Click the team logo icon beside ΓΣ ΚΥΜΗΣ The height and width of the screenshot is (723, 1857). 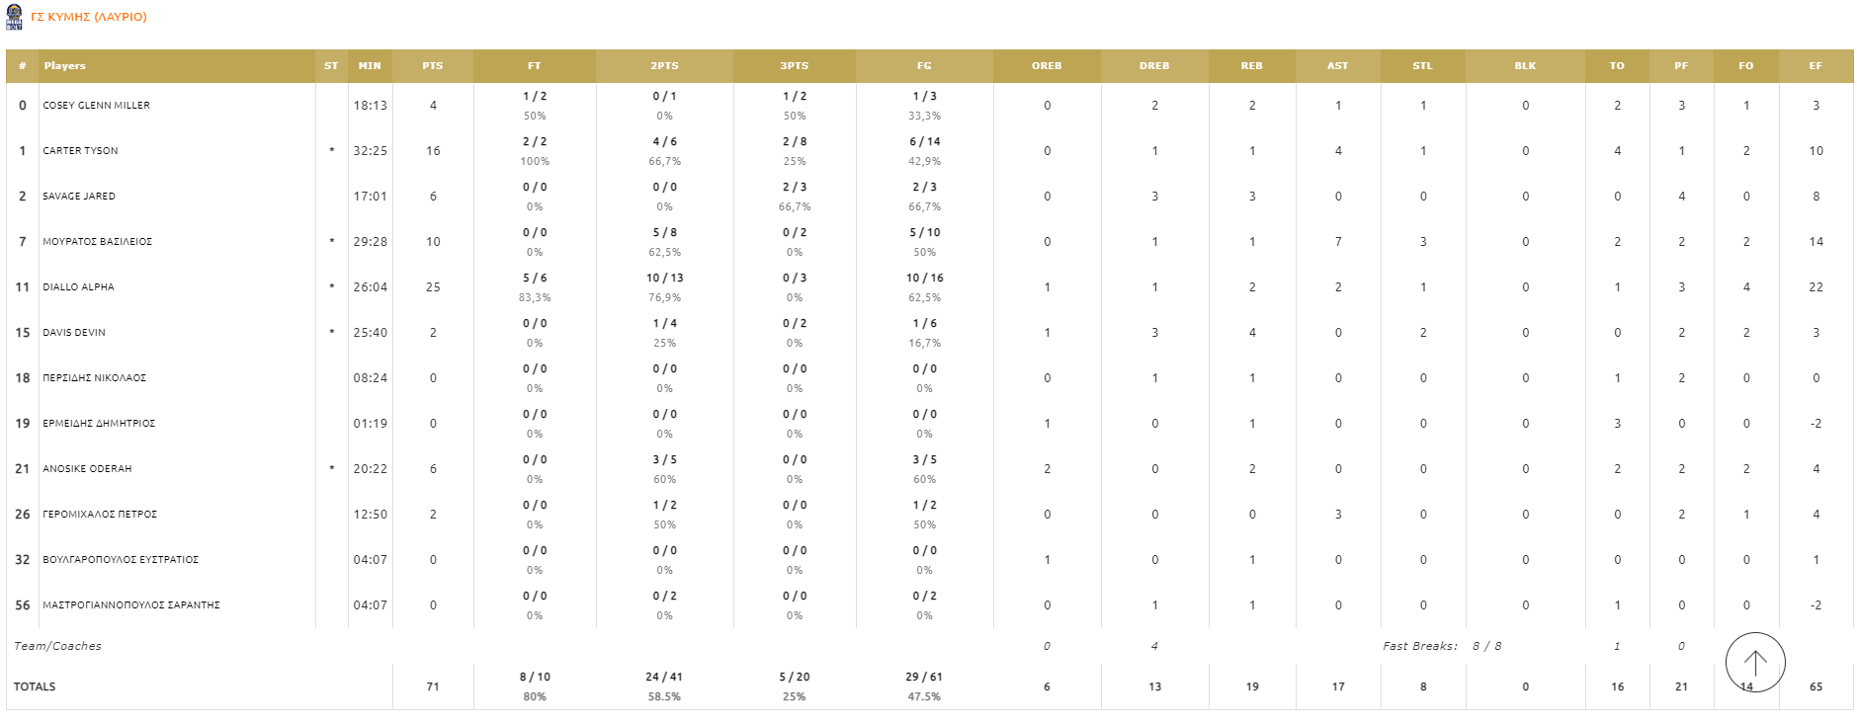pyautogui.click(x=14, y=17)
